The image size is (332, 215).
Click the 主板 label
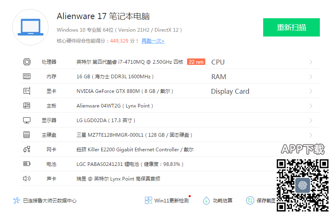[51, 106]
